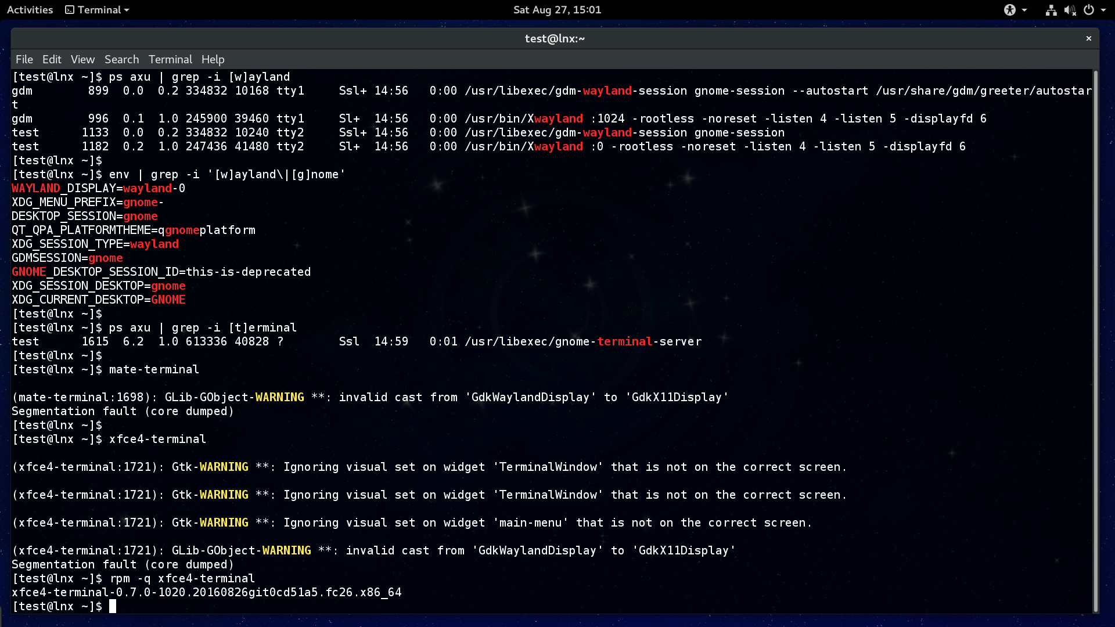Click the accessibility person icon in top bar

1010,10
